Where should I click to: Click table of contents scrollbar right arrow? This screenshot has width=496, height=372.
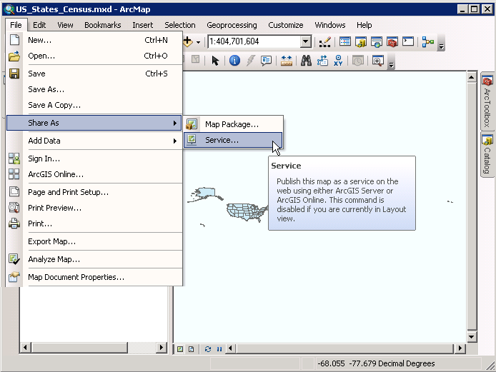coord(162,348)
